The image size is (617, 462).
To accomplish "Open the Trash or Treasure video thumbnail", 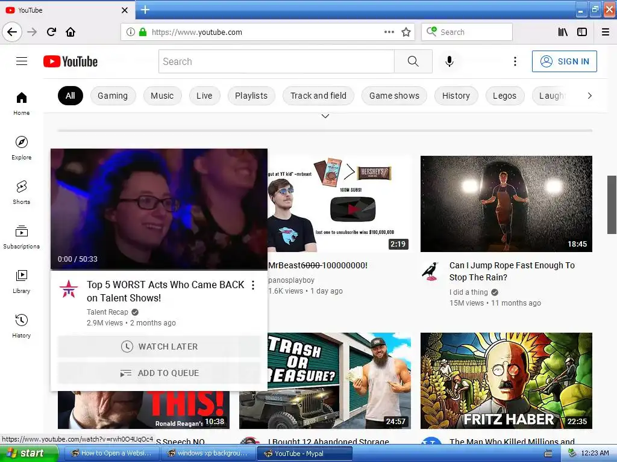I will coord(339,381).
